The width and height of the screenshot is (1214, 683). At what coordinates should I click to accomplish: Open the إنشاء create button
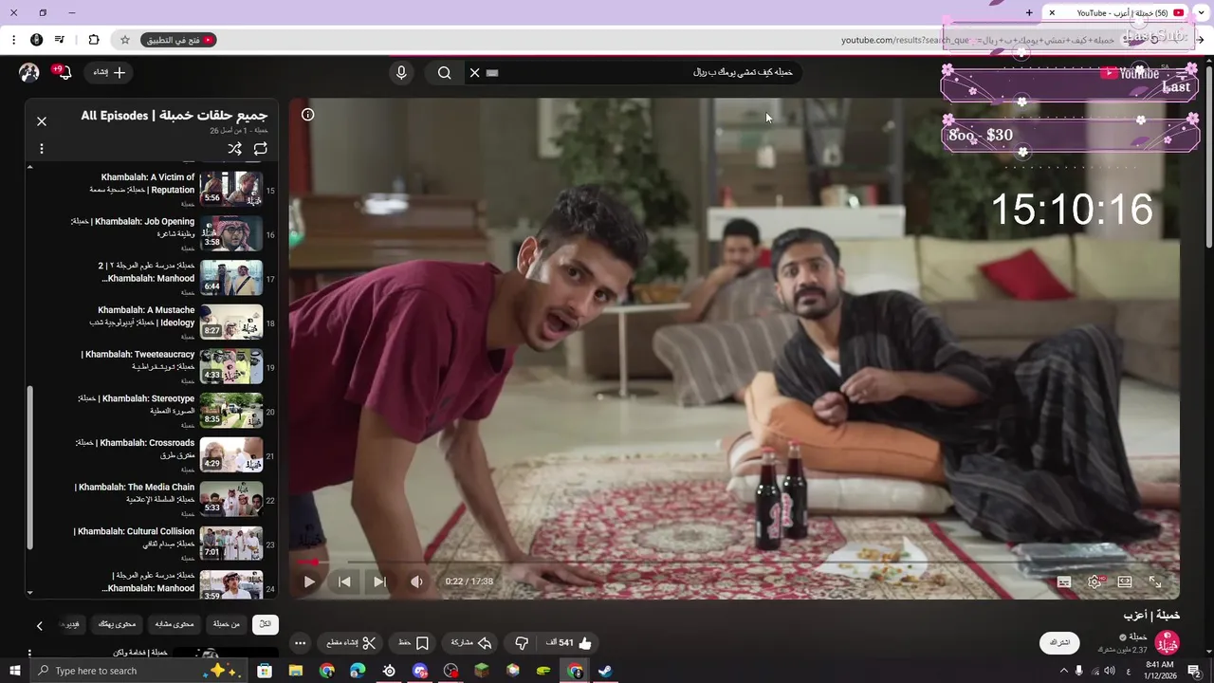tap(110, 72)
